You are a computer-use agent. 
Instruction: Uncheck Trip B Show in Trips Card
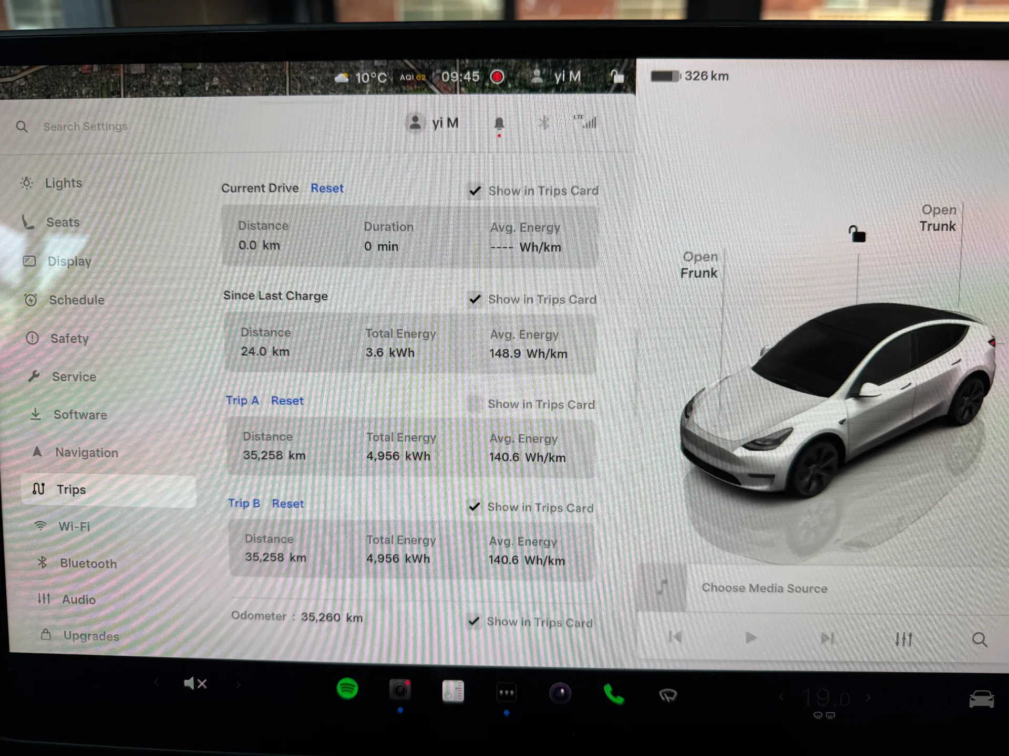[475, 507]
